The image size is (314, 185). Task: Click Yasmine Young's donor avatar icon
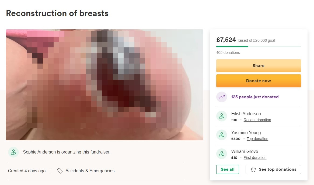pos(222,135)
